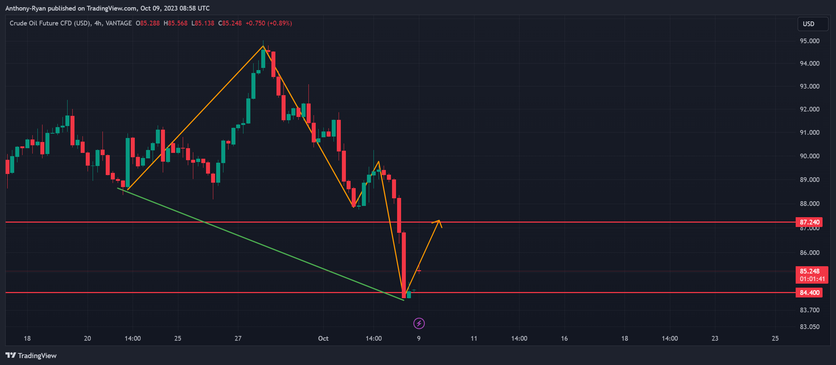Click the 84.400 red price label
The width and height of the screenshot is (836, 365).
[x=809, y=292]
